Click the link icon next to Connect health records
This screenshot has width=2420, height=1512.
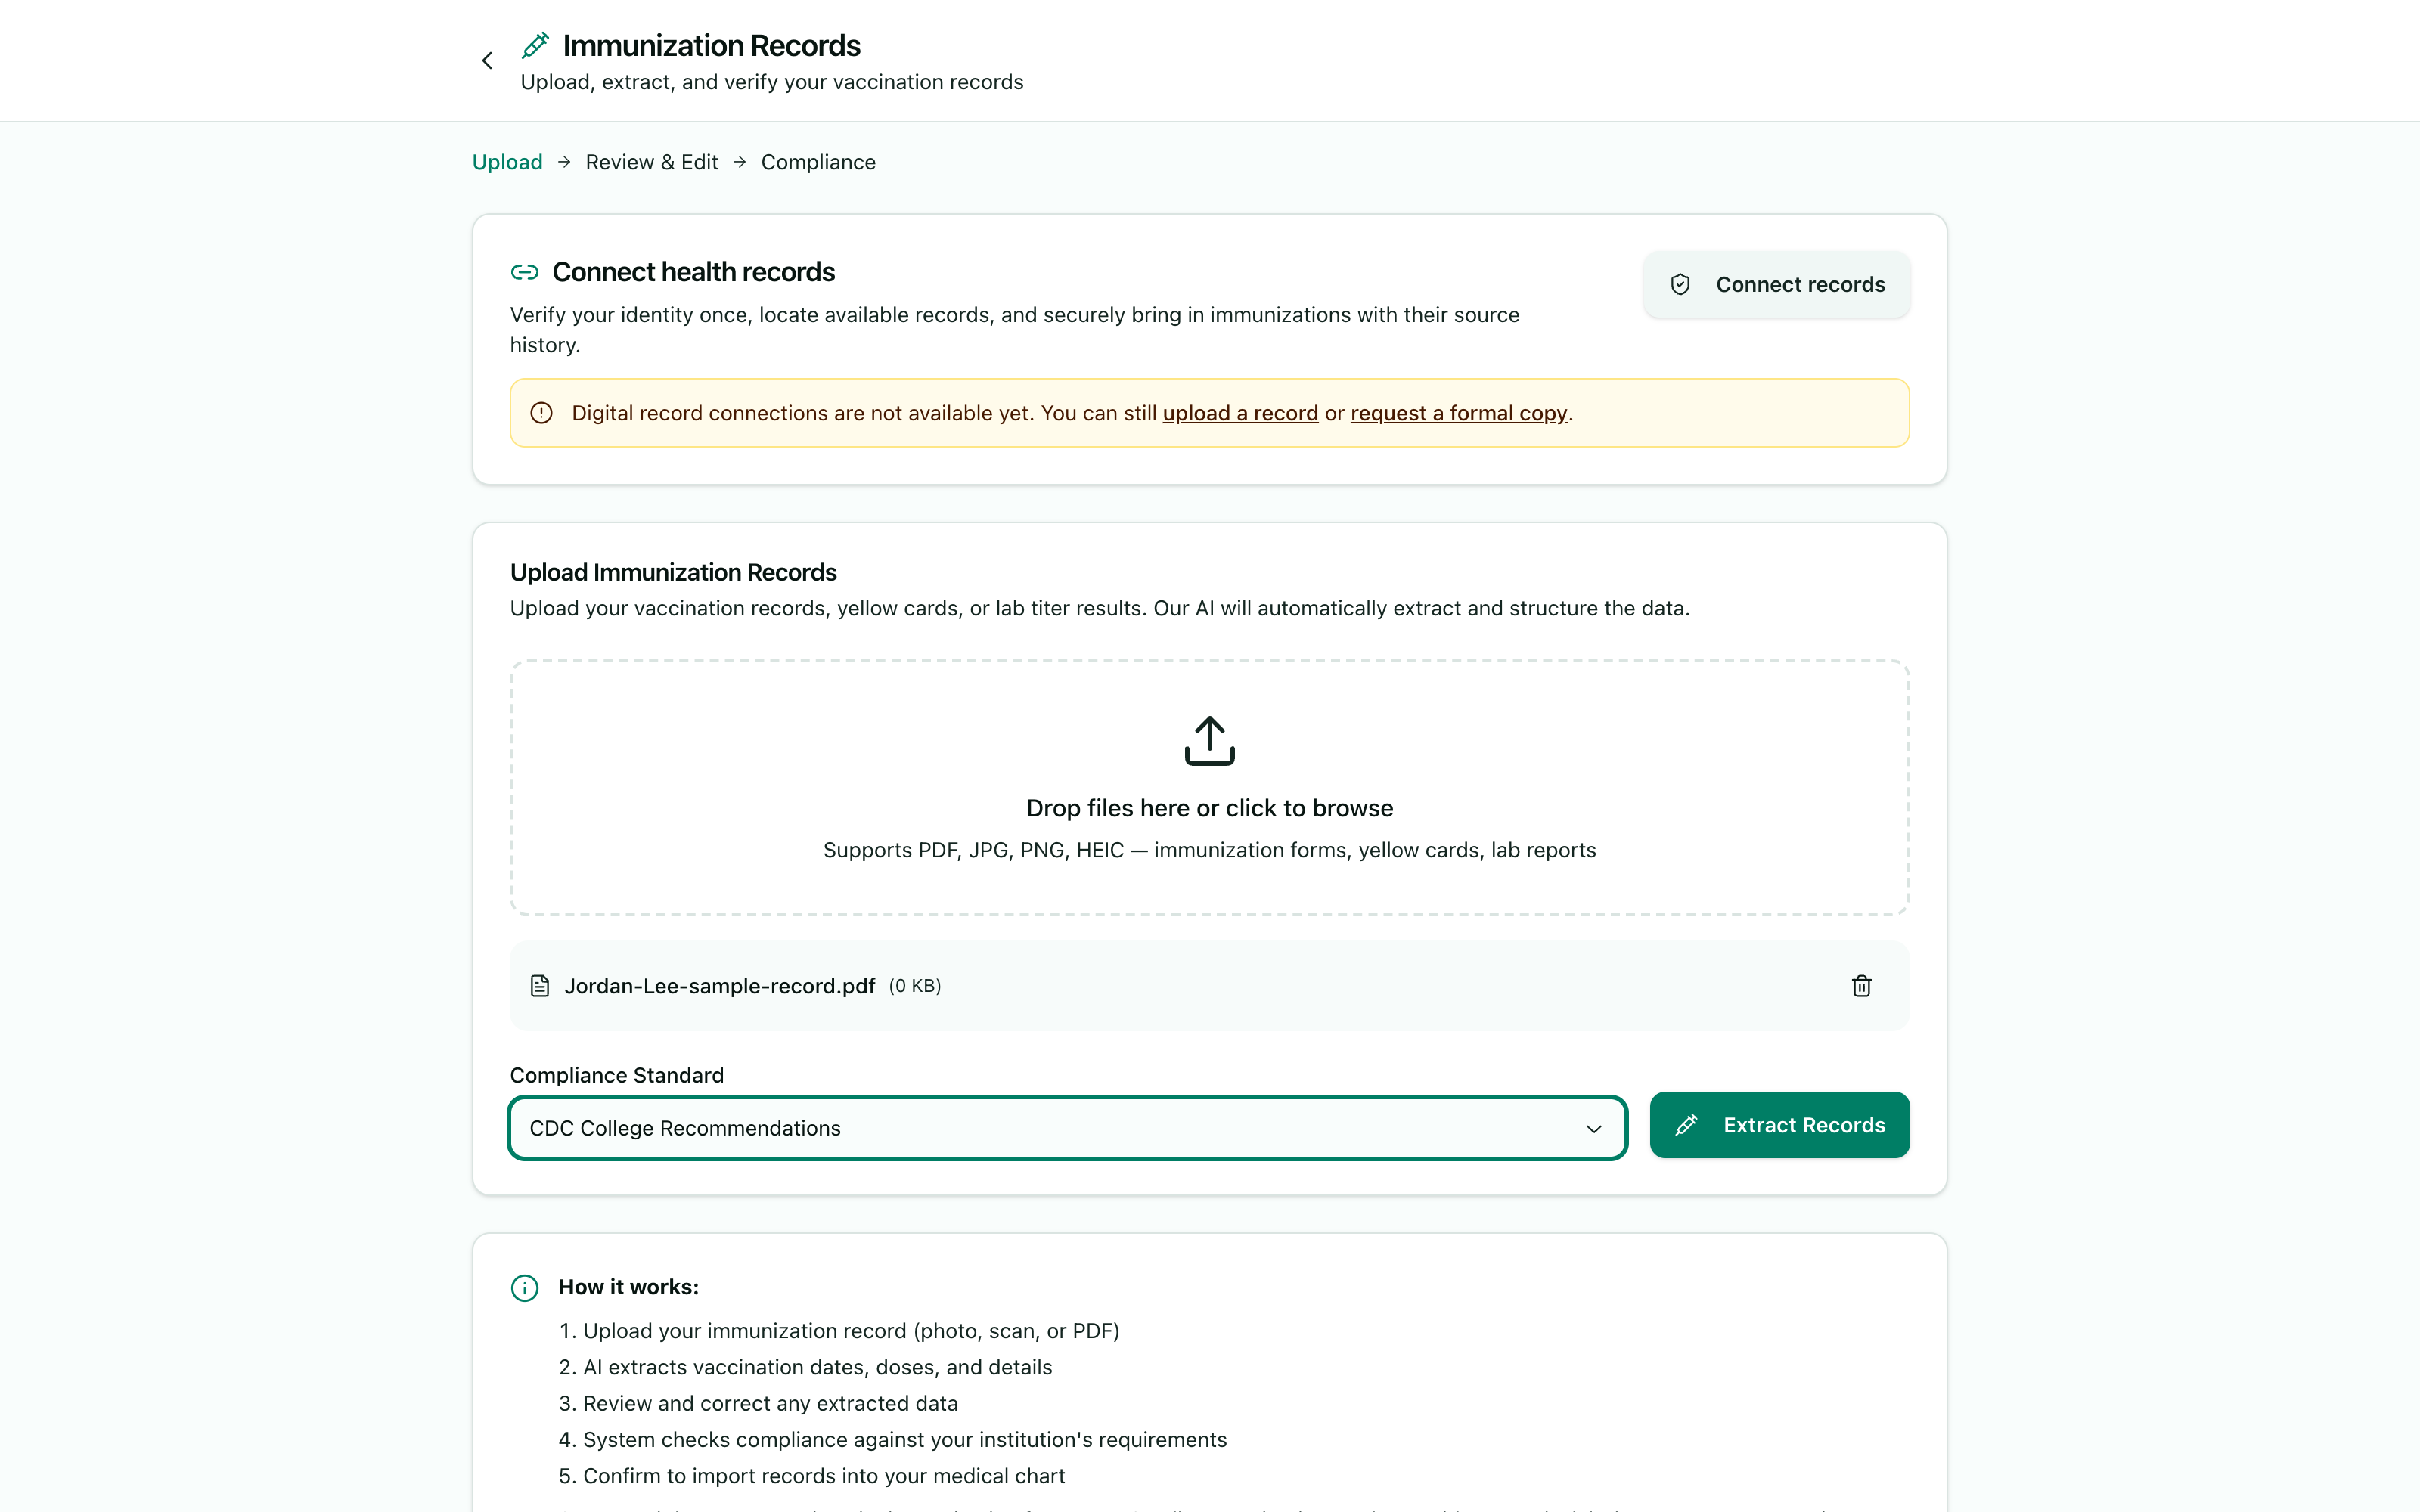tap(524, 272)
